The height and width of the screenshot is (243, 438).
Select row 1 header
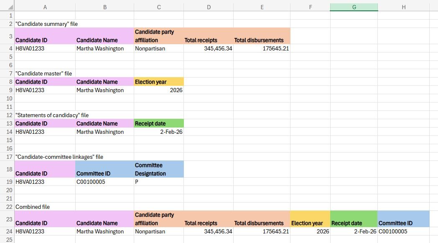[7, 15]
